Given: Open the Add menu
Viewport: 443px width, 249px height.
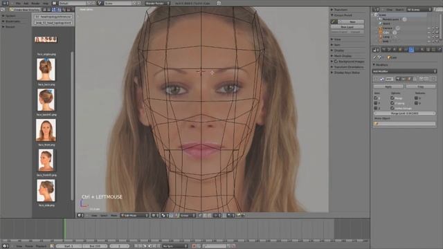Looking at the screenshot, I should pyautogui.click(x=26, y=3).
